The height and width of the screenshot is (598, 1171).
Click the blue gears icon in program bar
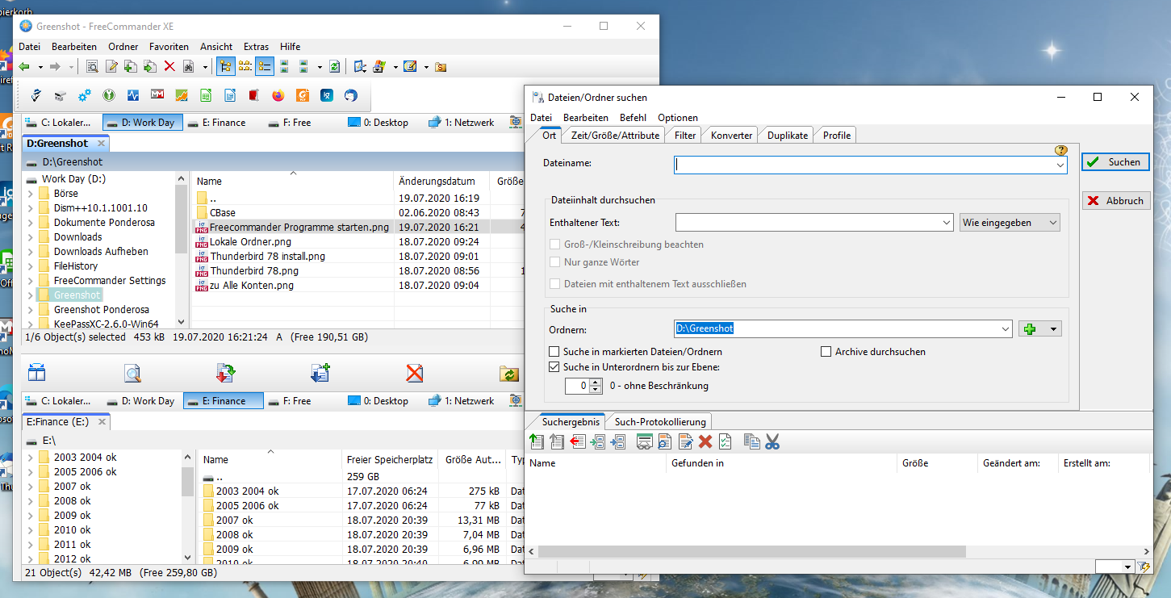click(x=85, y=95)
